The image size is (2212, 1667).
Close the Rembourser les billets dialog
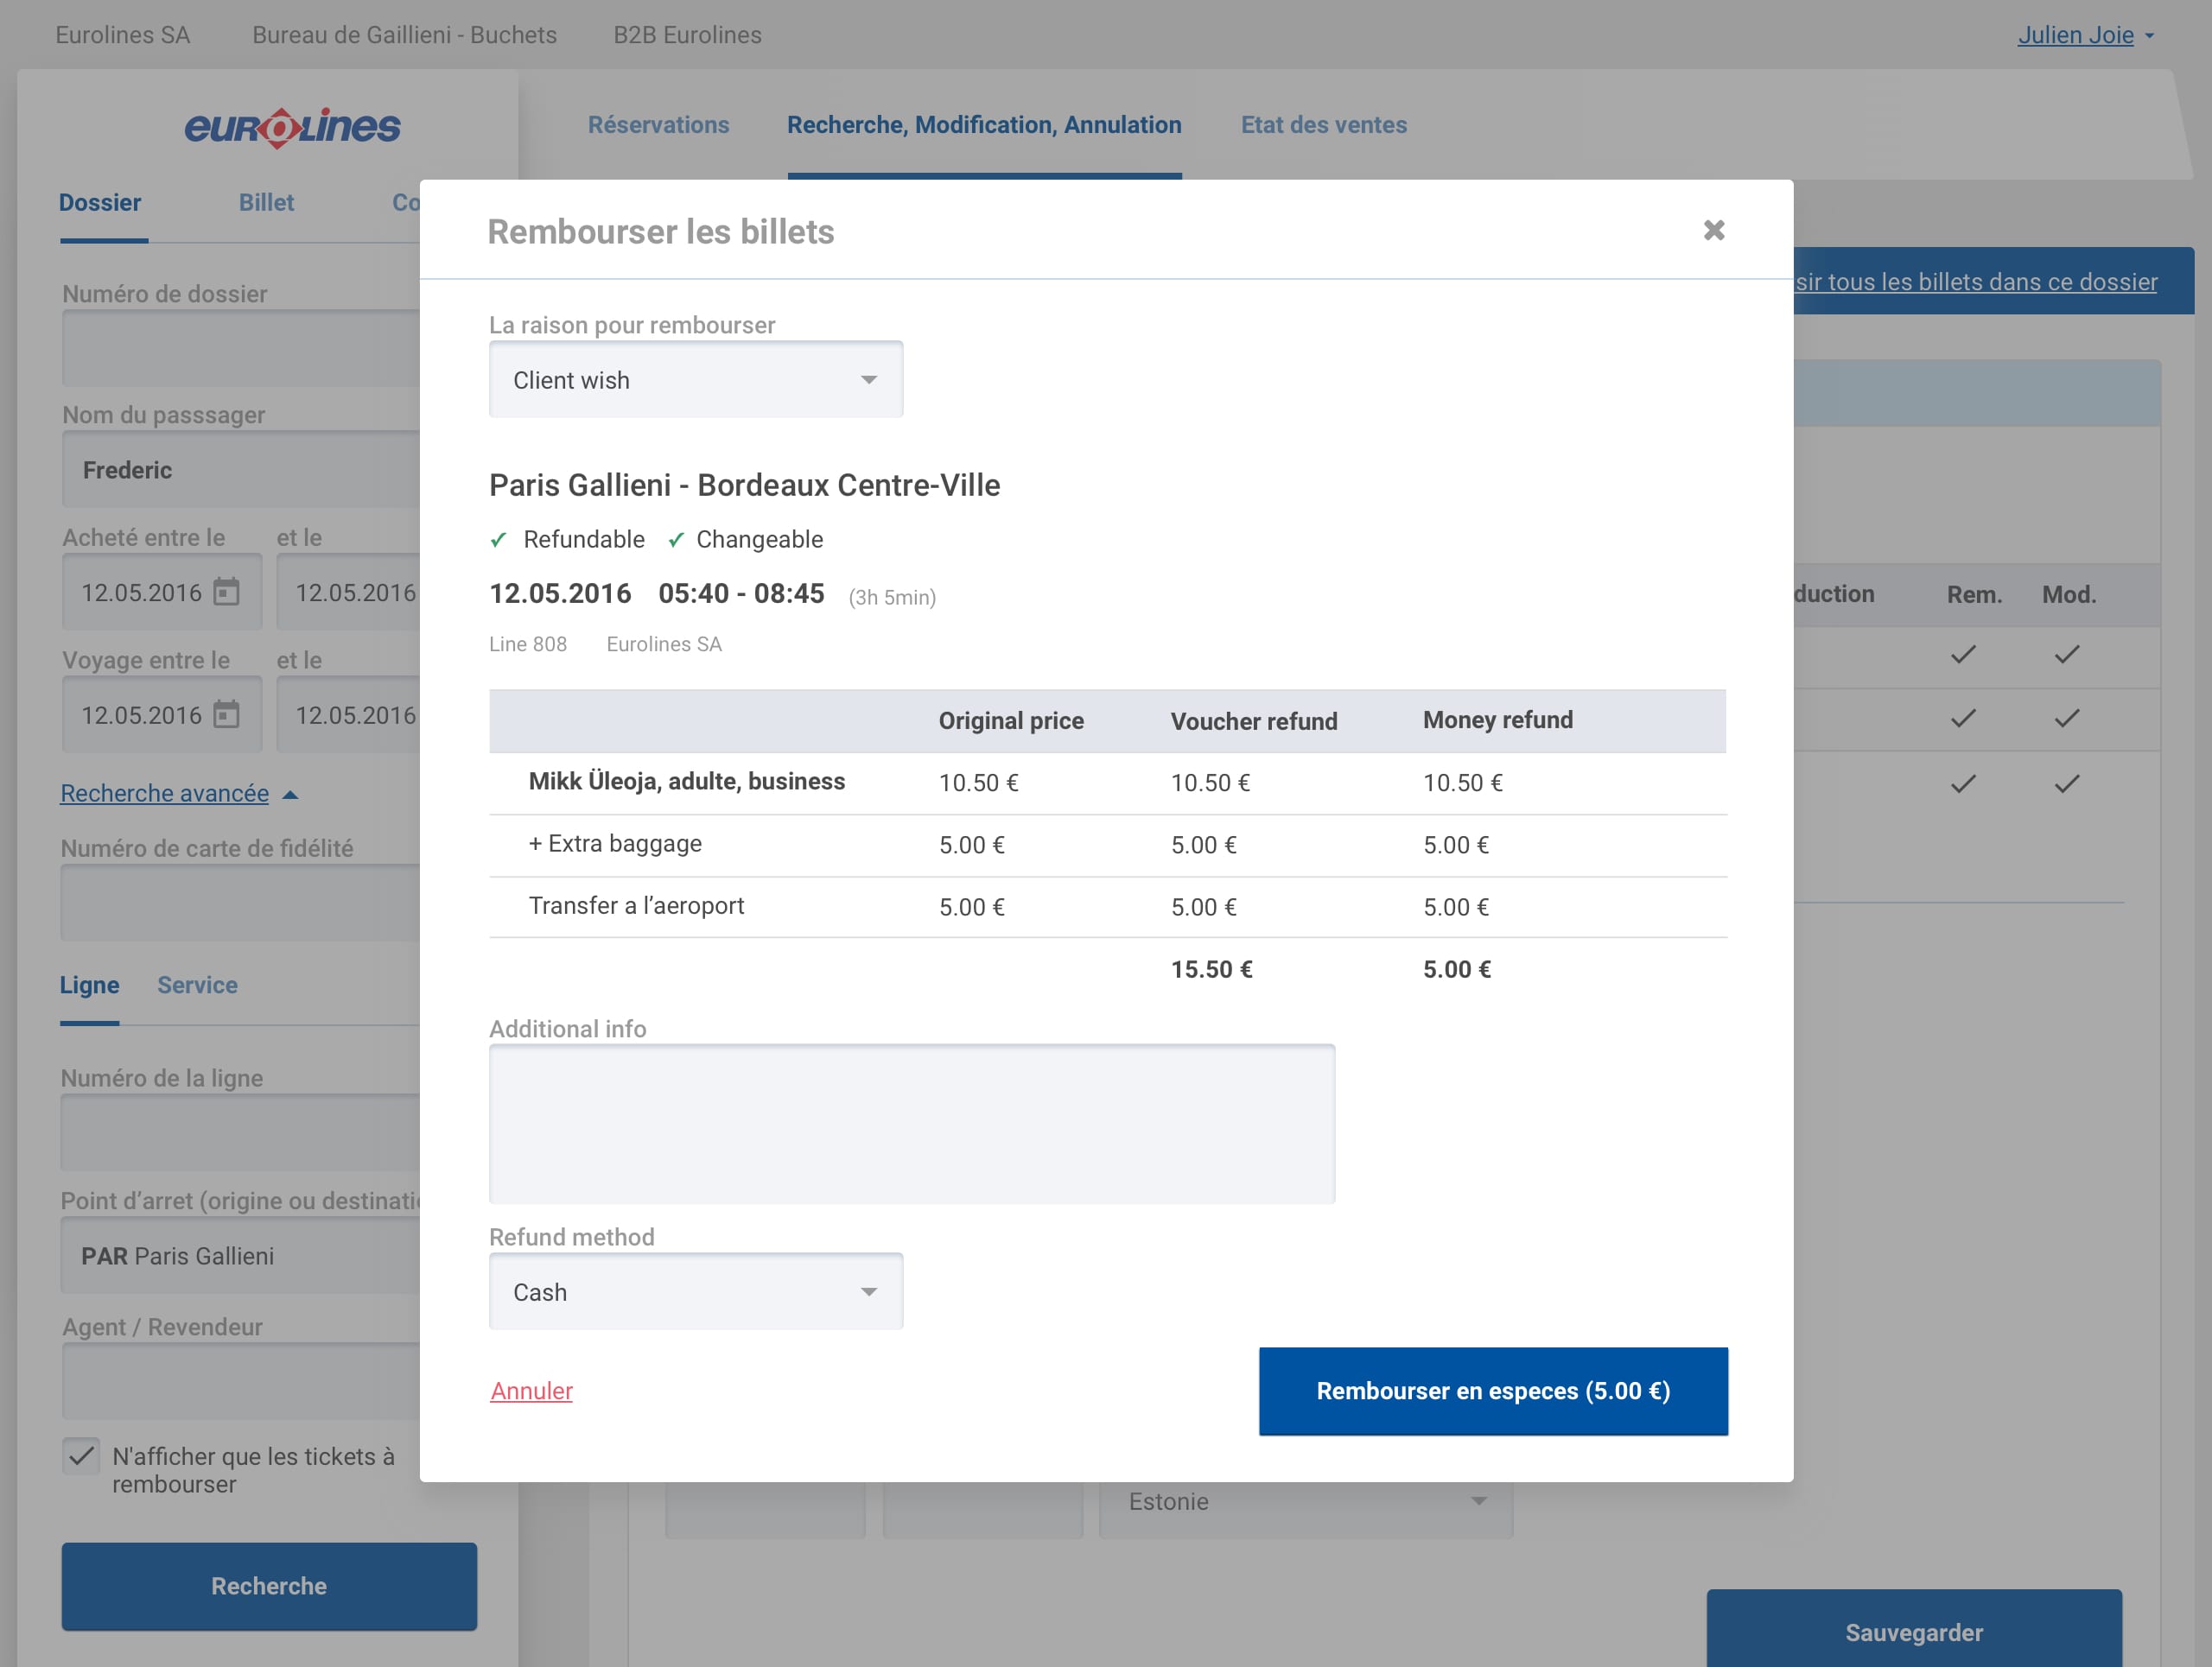click(1714, 231)
